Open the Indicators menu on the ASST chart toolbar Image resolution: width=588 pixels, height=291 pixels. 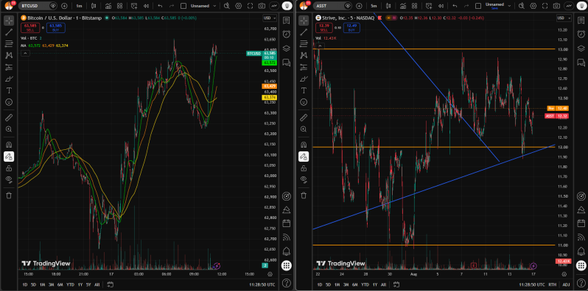(x=403, y=6)
